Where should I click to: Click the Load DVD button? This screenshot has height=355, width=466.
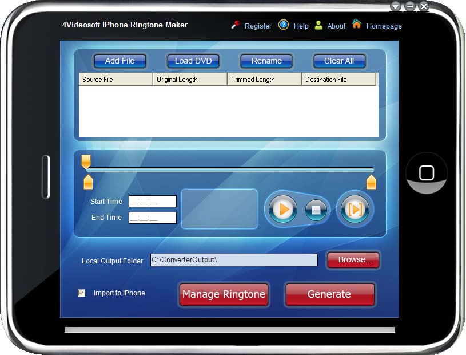[193, 61]
